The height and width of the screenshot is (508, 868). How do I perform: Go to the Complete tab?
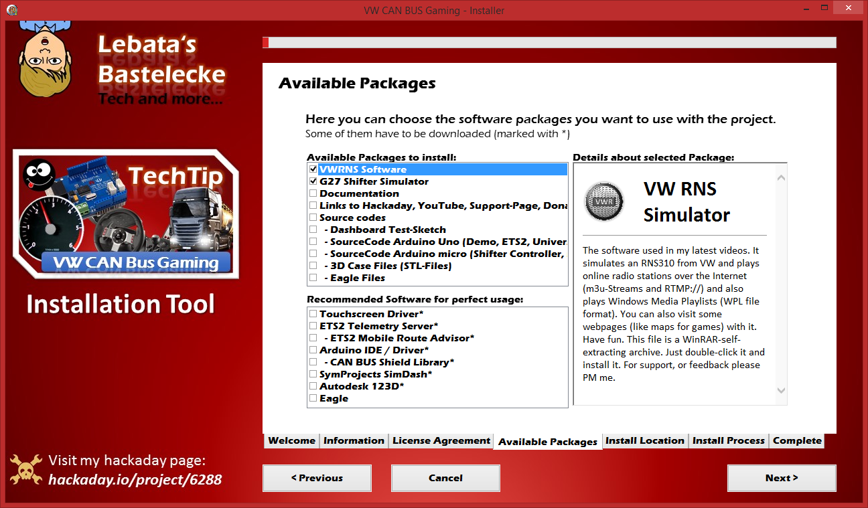(797, 440)
